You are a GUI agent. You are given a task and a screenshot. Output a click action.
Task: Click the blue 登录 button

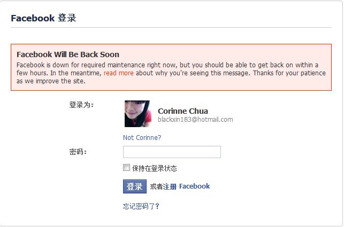[135, 186]
